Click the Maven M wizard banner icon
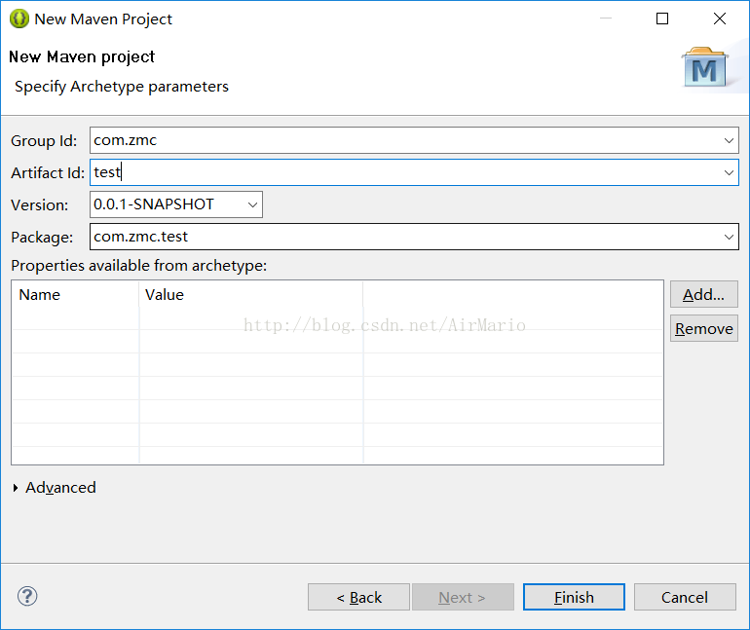Image resolution: width=750 pixels, height=630 pixels. [x=704, y=67]
